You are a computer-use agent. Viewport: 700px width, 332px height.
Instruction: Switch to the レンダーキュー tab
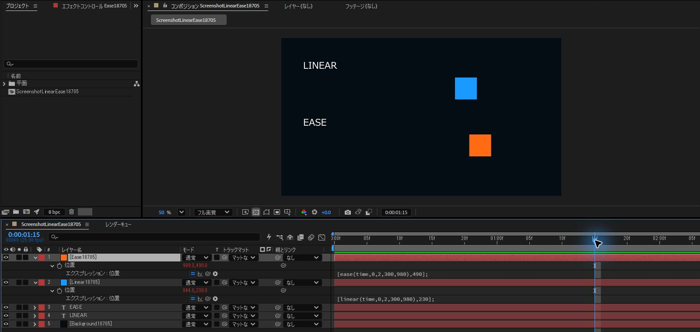[x=118, y=224]
